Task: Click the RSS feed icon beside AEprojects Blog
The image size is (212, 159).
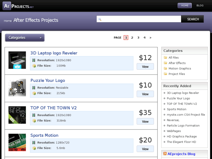Action: click(x=165, y=153)
